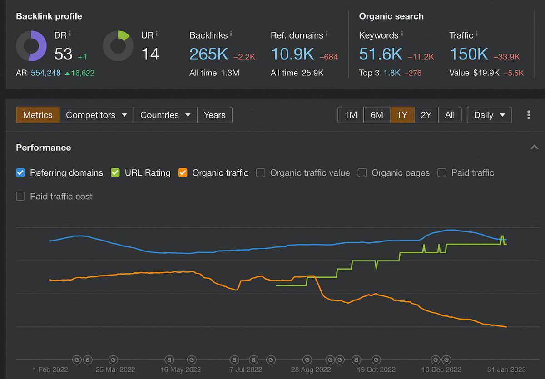Click the info icon next to UR

click(157, 34)
